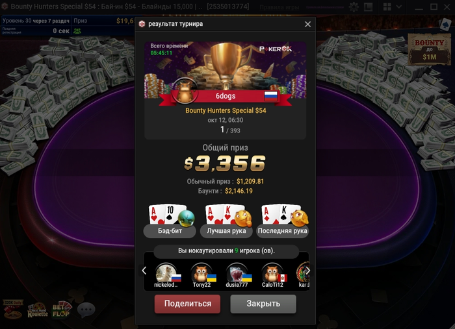Screen dimensions: 455x329
Task: Launch the Bet on Flop icon
Action: 62,310
